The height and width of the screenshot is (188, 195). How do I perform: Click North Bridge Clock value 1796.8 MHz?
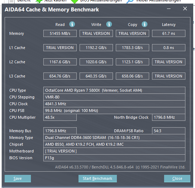click(x=169, y=117)
